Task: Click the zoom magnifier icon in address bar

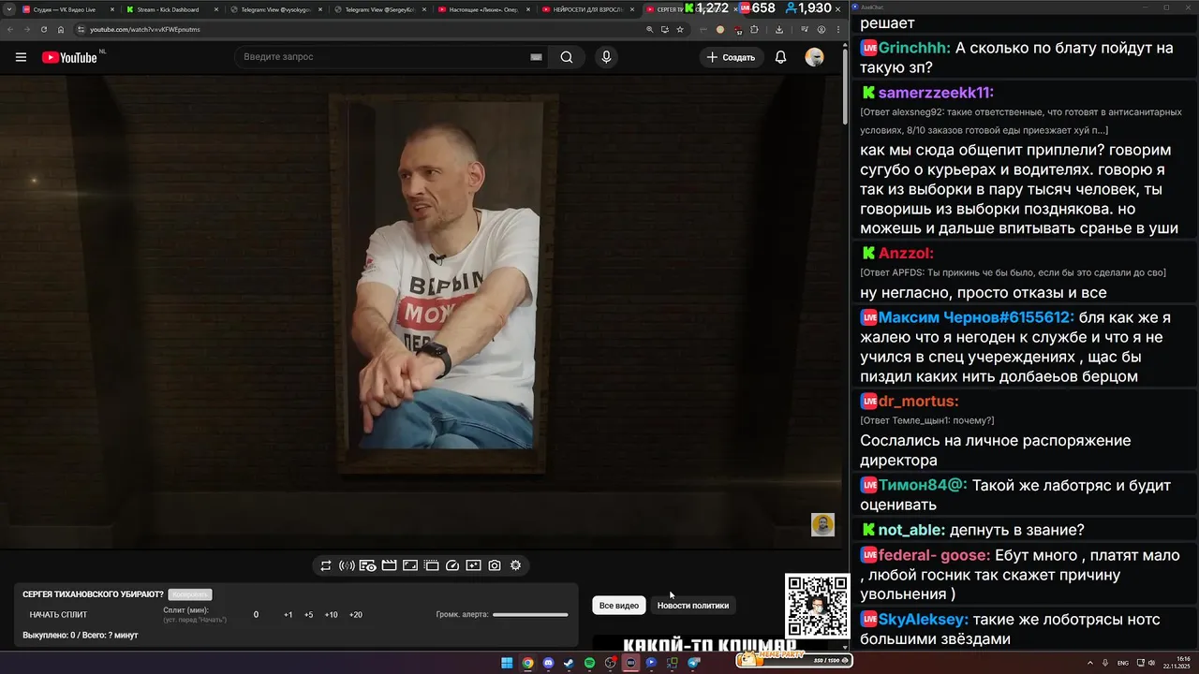Action: 650,29
